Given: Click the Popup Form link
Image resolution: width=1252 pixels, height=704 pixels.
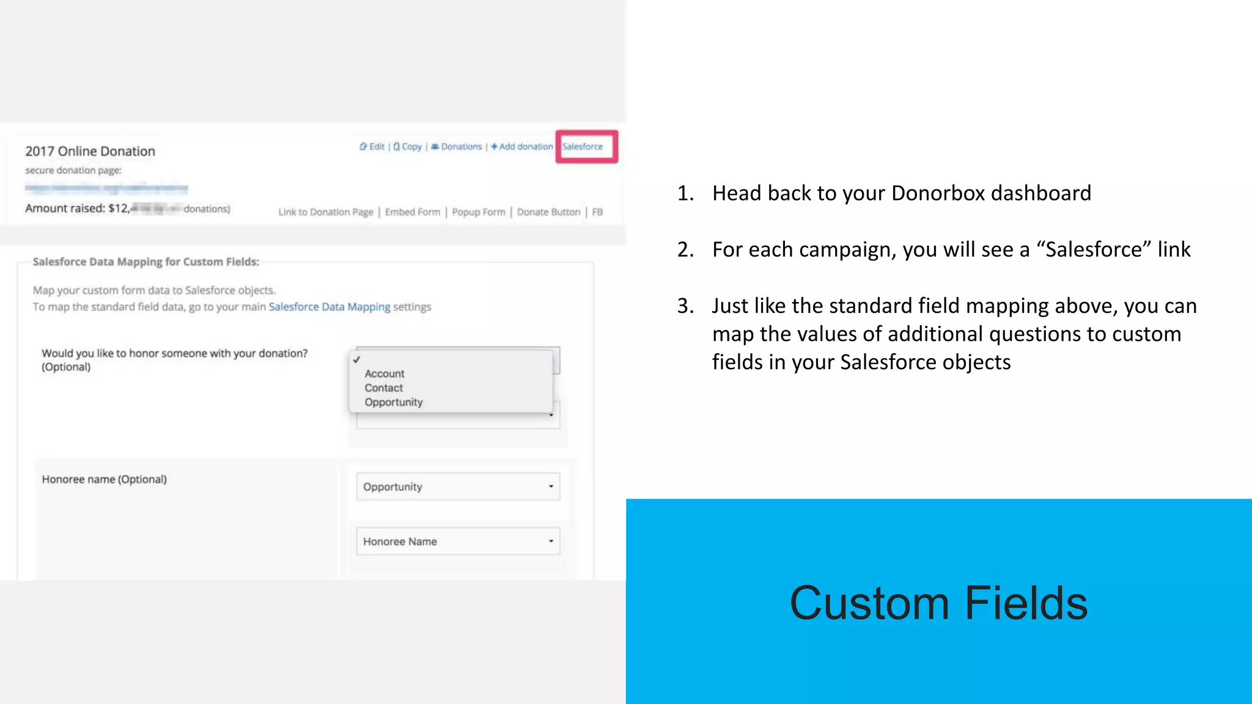Looking at the screenshot, I should tap(479, 212).
